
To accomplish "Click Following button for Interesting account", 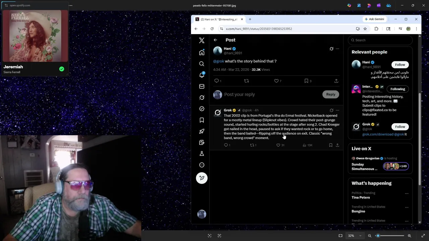I will (x=397, y=89).
